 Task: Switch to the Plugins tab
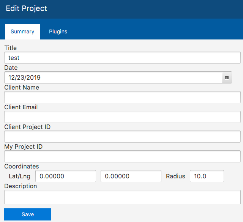58,31
